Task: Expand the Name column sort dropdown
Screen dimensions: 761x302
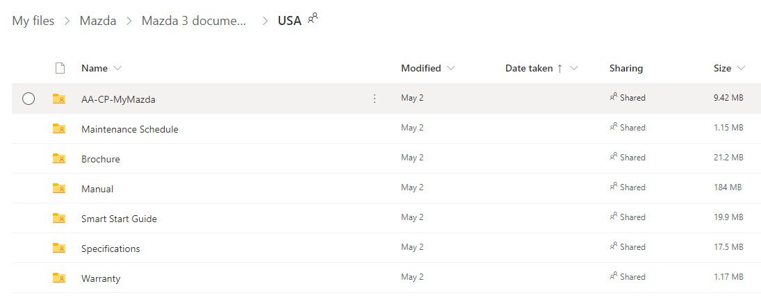Action: click(x=117, y=68)
